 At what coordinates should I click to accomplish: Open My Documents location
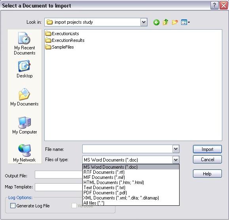pos(25,97)
